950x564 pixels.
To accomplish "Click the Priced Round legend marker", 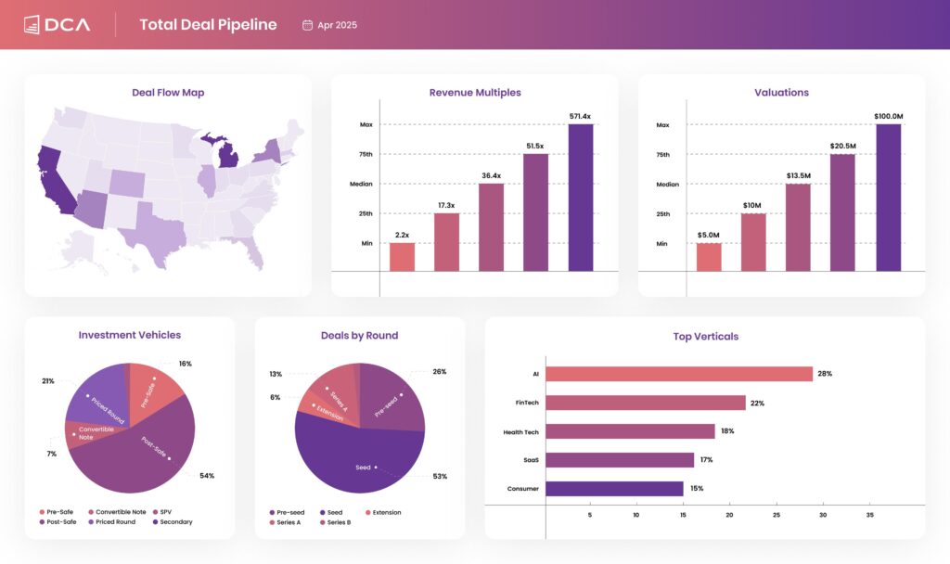I will click(x=91, y=521).
